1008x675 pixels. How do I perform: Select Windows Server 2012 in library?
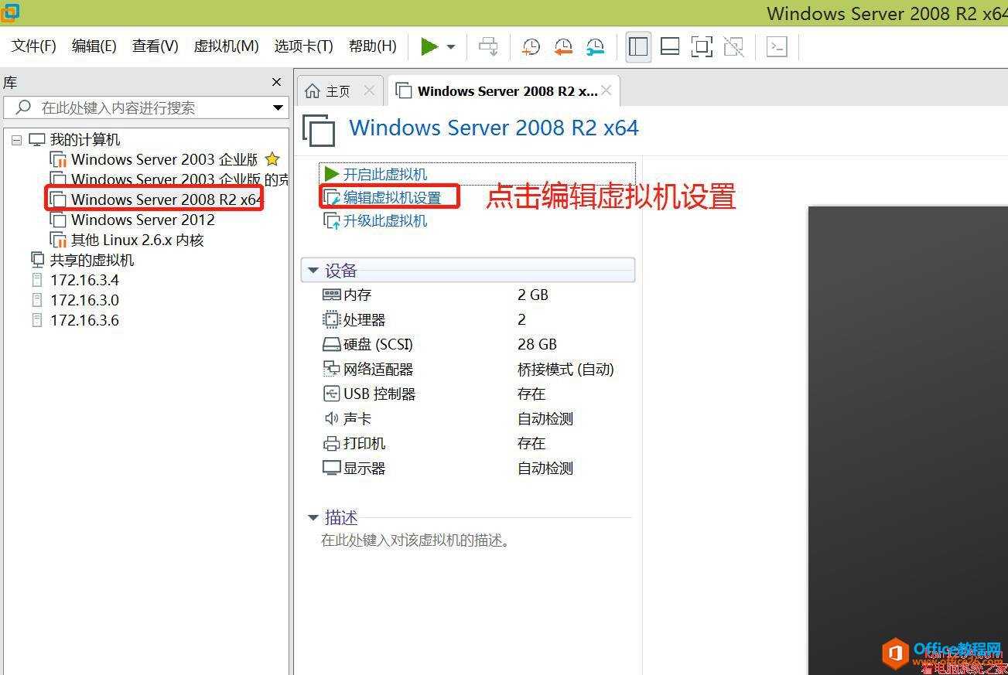tap(143, 220)
